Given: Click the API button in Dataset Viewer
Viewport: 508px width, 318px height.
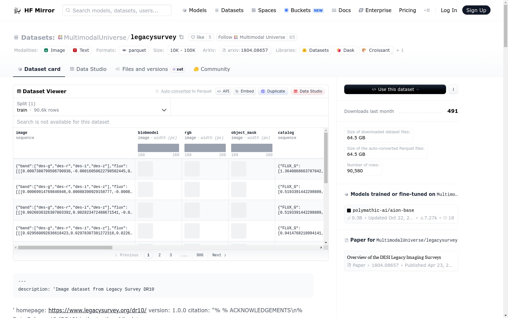Looking at the screenshot, I should [x=223, y=91].
